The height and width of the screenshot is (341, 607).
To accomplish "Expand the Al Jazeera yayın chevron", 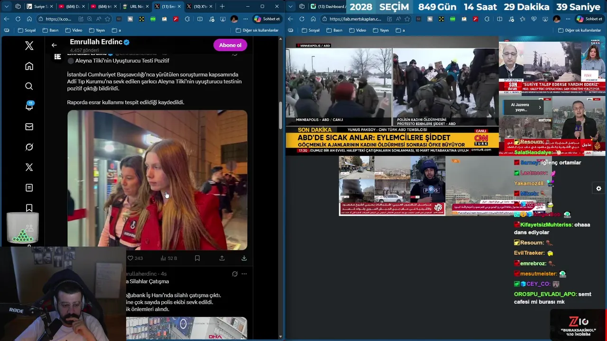I will click(540, 108).
